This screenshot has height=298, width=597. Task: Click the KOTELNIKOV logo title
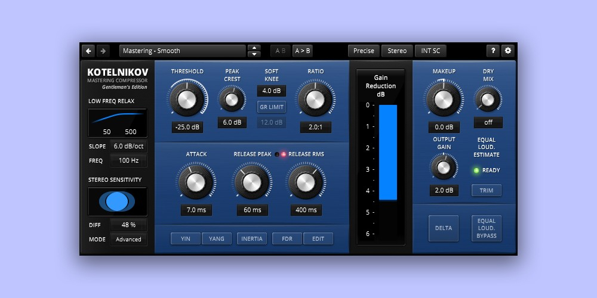118,72
